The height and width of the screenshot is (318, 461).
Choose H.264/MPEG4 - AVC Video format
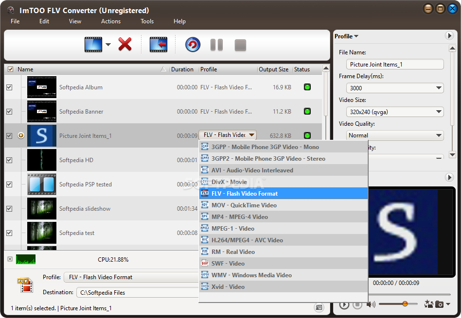coord(284,240)
